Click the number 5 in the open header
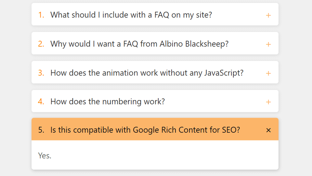Screen dimensions: 312x176 tap(41, 130)
